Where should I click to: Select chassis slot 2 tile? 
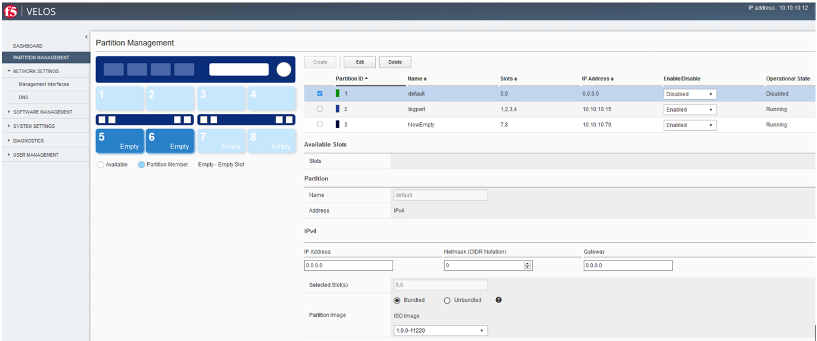[170, 98]
